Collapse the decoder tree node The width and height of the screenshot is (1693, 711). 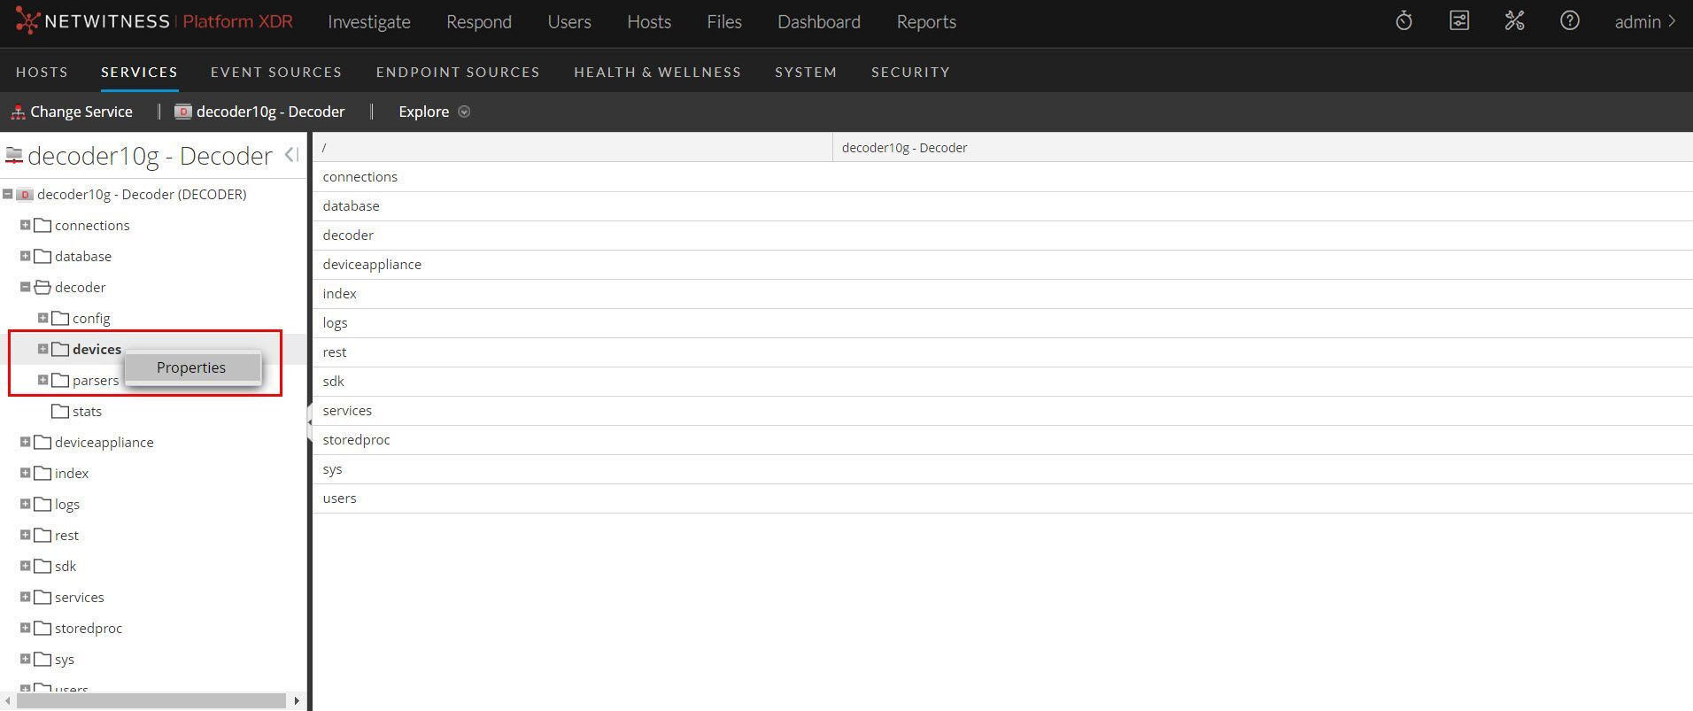click(x=25, y=287)
